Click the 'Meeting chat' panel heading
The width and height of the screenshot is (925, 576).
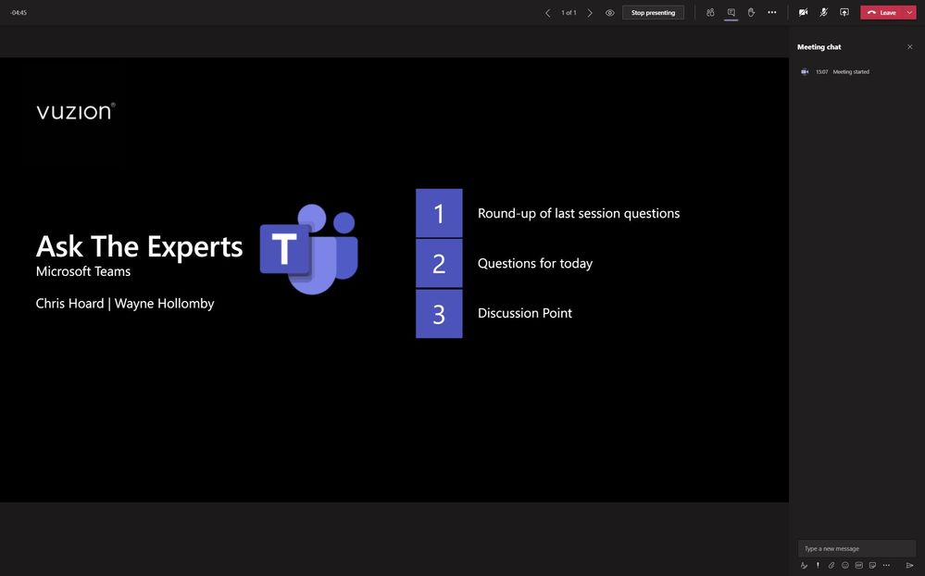tap(819, 46)
